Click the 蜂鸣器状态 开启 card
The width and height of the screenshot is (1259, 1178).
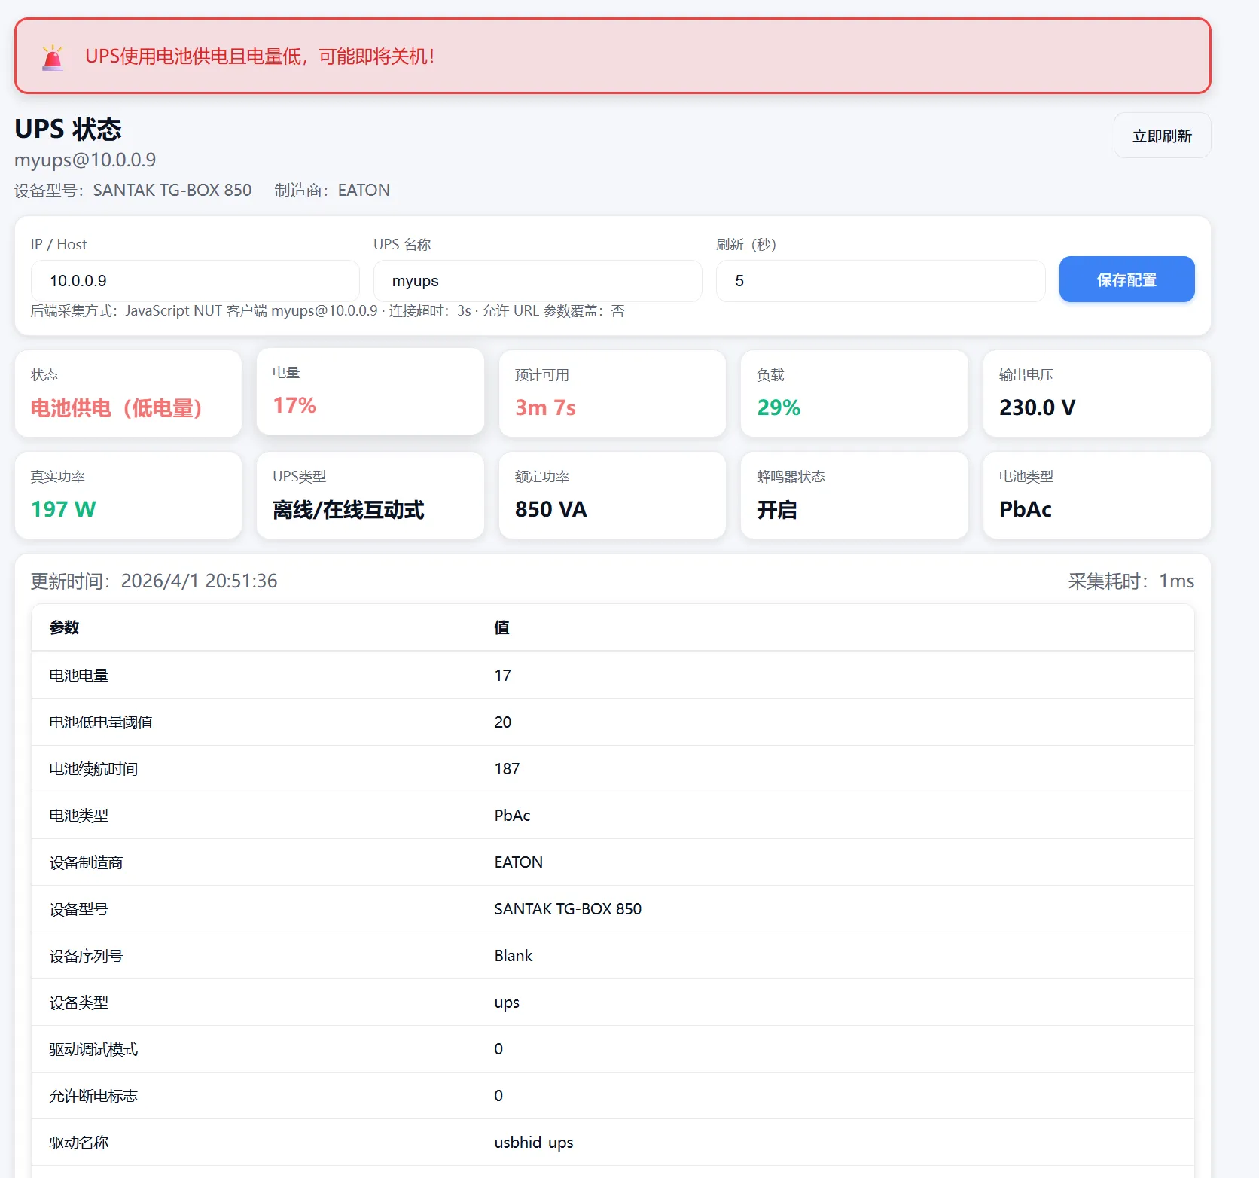(854, 495)
